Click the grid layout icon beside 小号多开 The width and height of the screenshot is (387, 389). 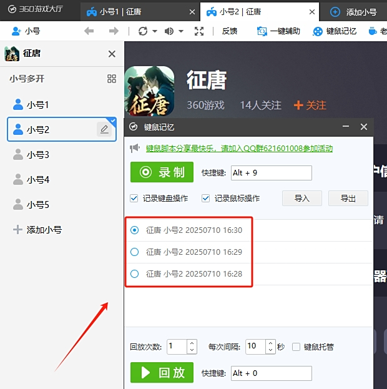tap(112, 79)
